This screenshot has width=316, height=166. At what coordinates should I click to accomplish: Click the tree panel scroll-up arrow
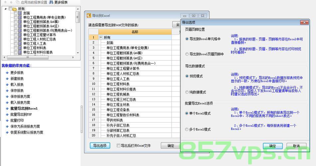[x=78, y=9]
